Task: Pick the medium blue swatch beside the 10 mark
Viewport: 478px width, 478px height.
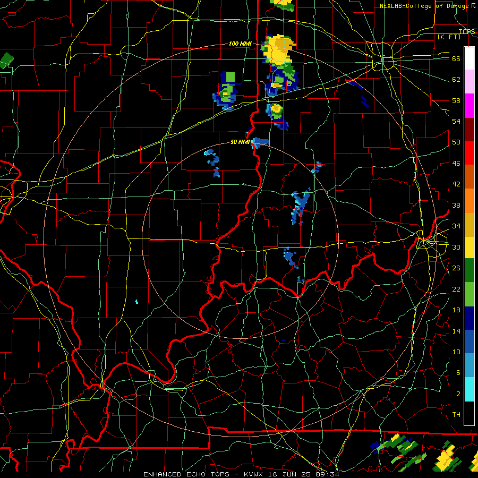Action: [x=469, y=342]
